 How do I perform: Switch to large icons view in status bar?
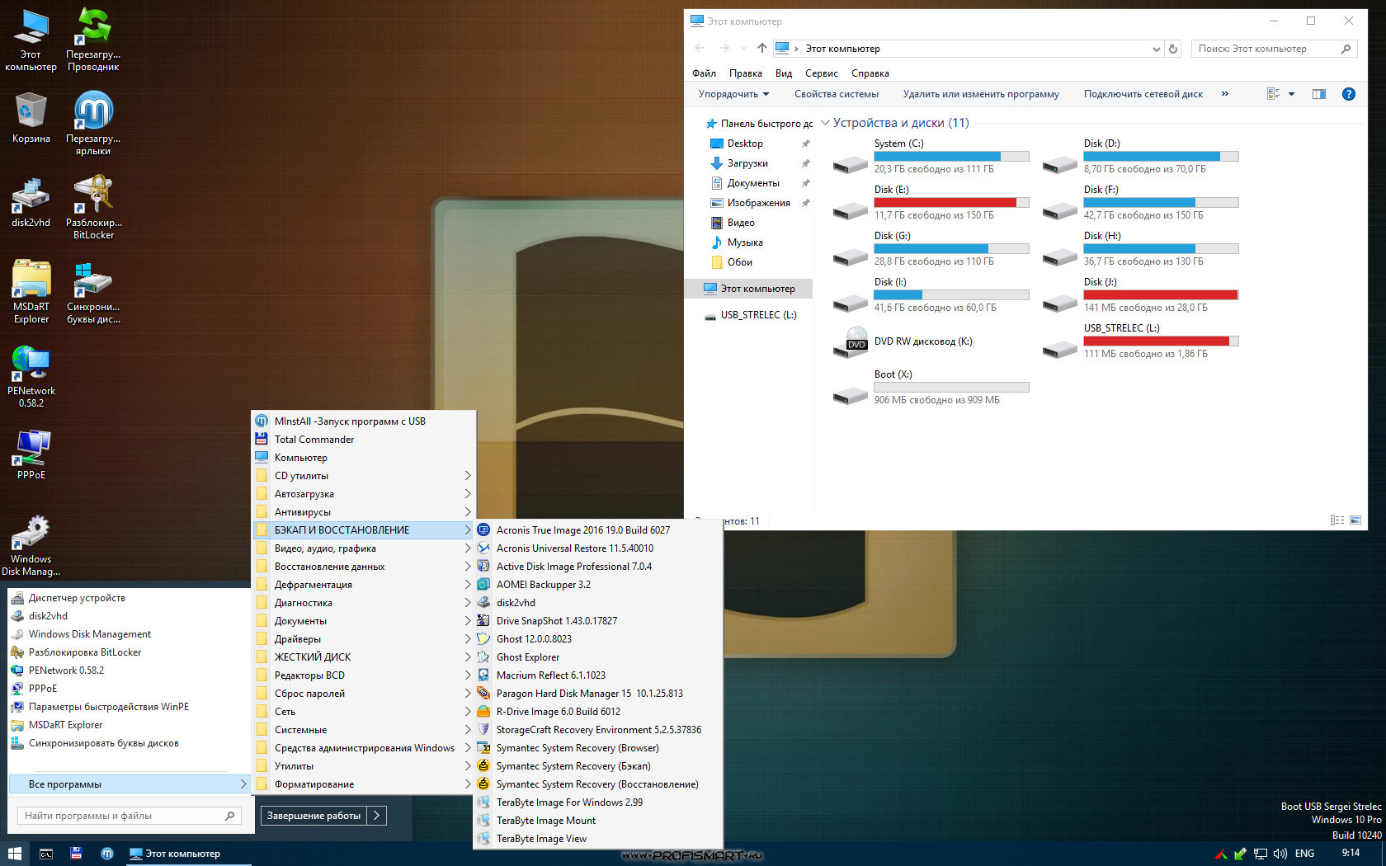click(1354, 520)
